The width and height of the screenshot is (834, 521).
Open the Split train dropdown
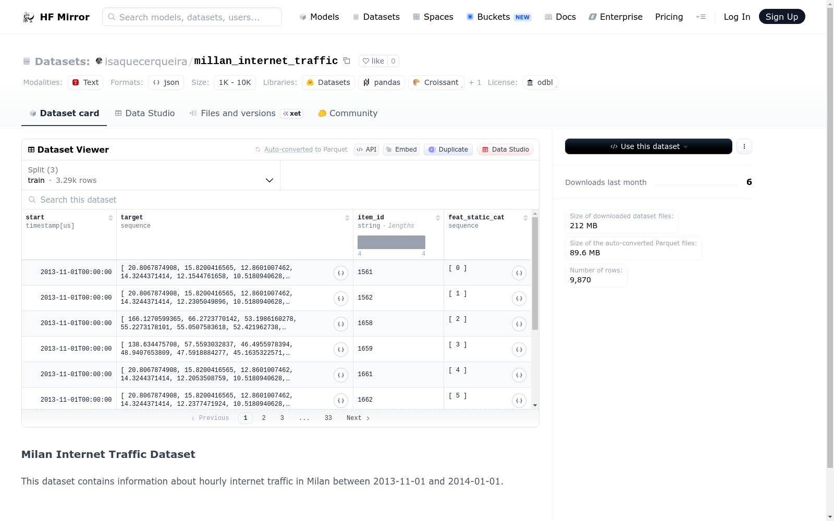click(x=151, y=175)
